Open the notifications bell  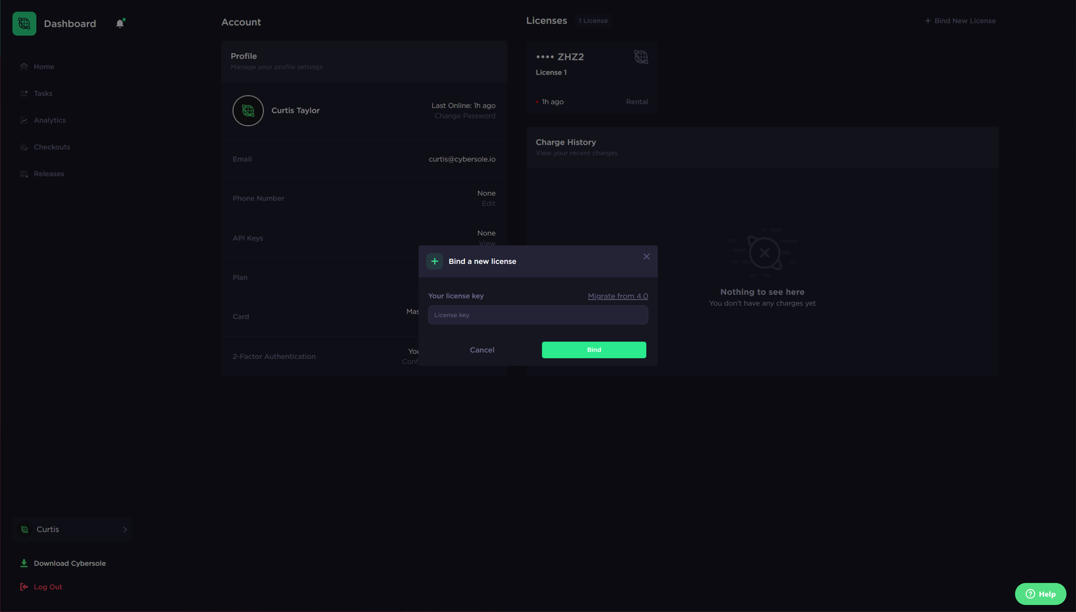pyautogui.click(x=120, y=23)
